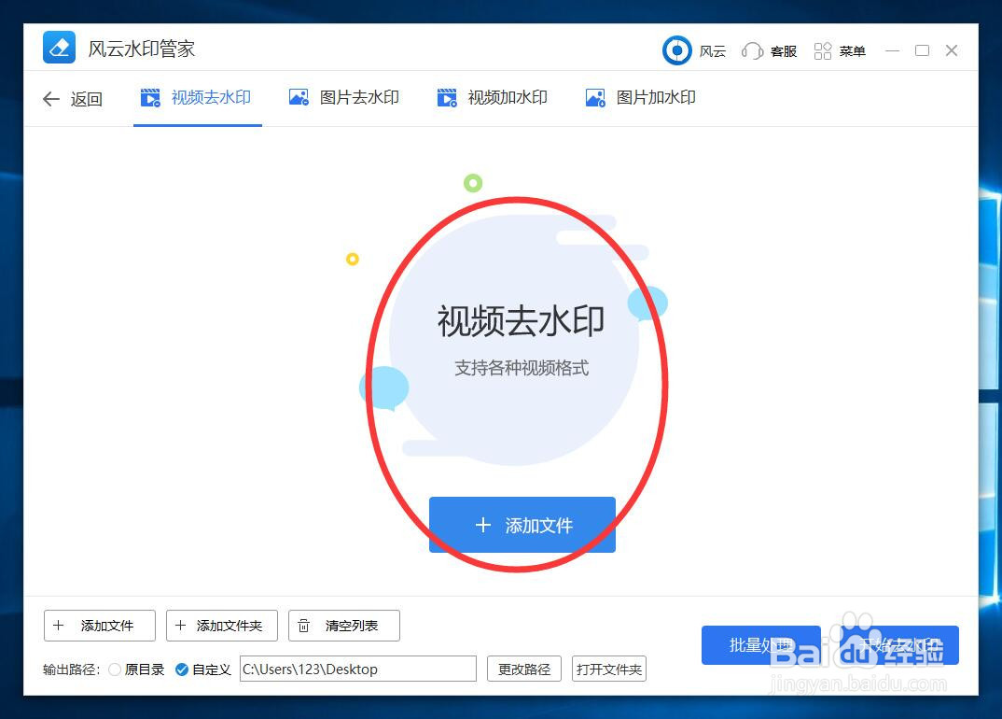The width and height of the screenshot is (1002, 719).
Task: Select the 视频去水印 video watermark removal icon
Action: point(149,97)
